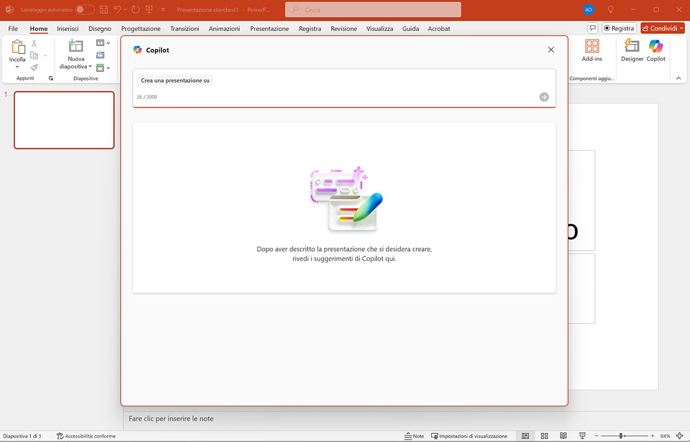Click the Registra button
Image resolution: width=690 pixels, height=442 pixels.
pos(619,28)
